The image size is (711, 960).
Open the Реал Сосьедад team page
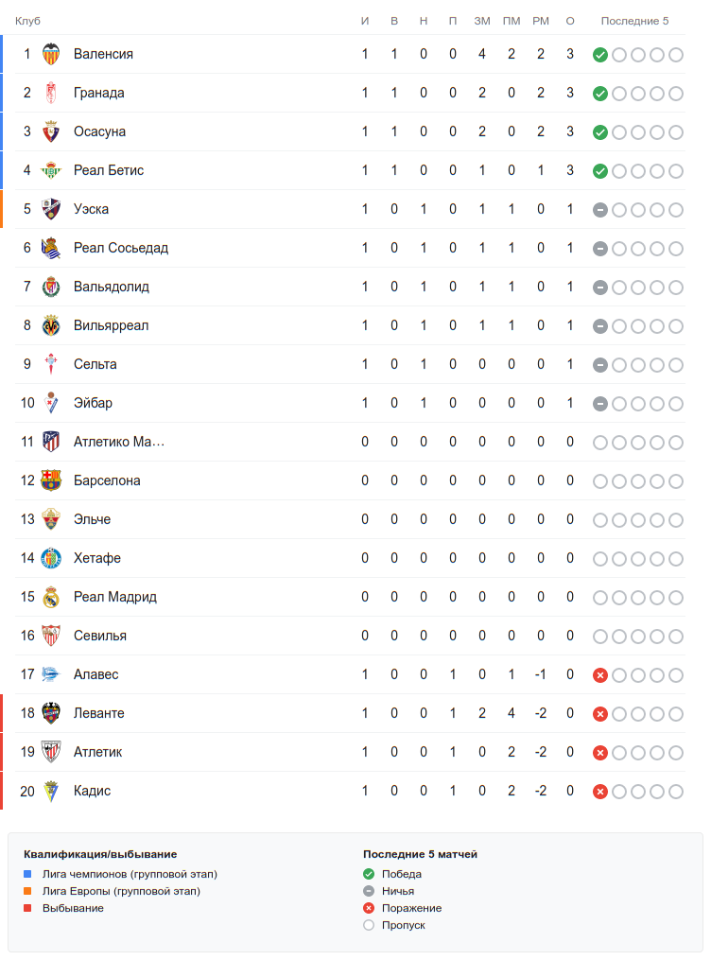click(121, 248)
